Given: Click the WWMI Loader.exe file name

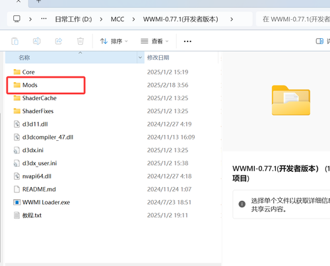Looking at the screenshot, I should tap(46, 202).
